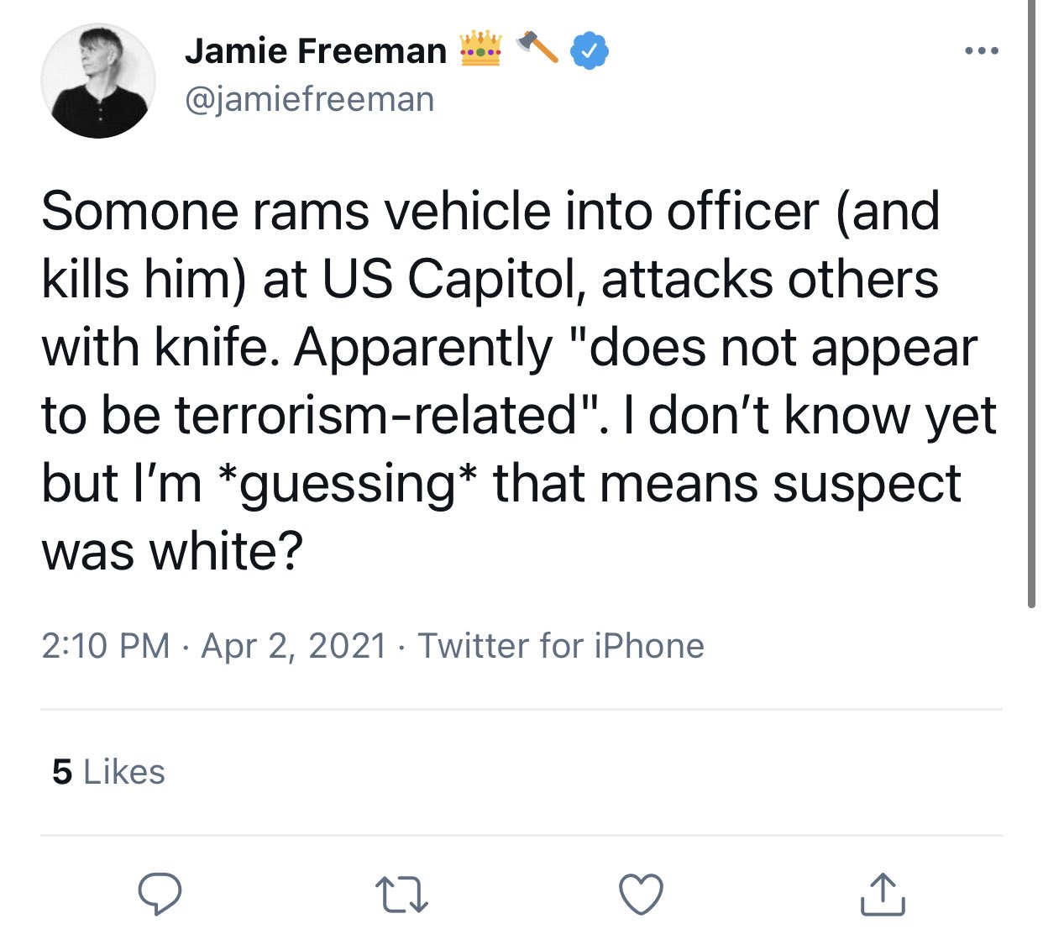Click the Apr 2, 2021 date
This screenshot has width=1043, height=945.
click(x=294, y=646)
